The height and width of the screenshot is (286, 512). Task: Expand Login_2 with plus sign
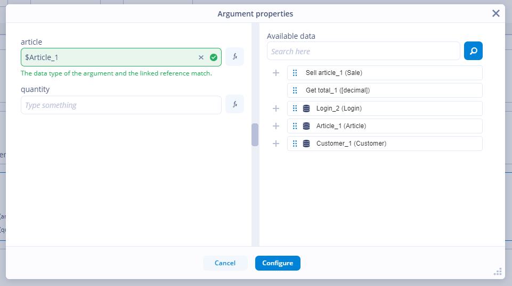(276, 108)
